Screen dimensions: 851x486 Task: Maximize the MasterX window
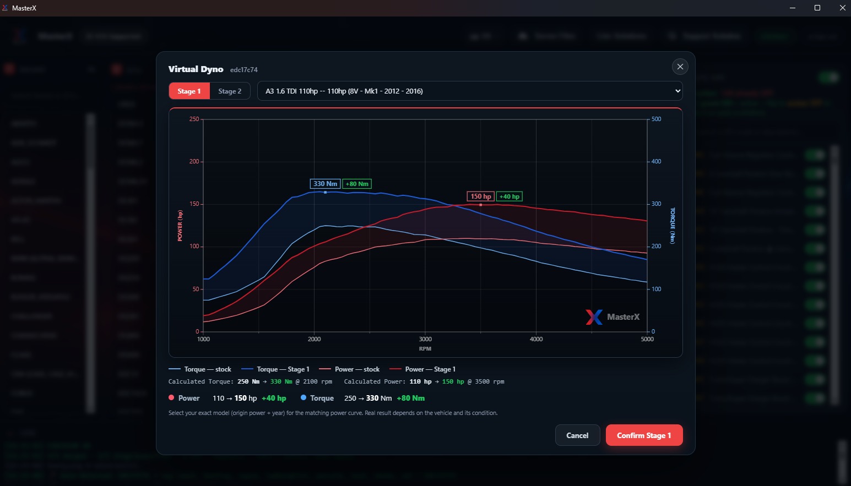(817, 8)
